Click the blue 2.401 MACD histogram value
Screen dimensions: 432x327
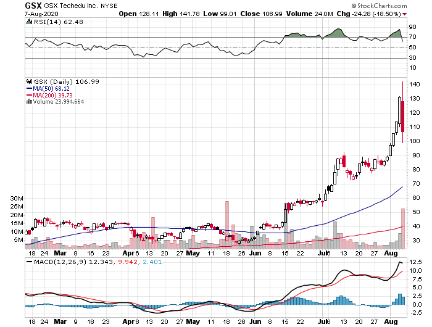pos(152,262)
